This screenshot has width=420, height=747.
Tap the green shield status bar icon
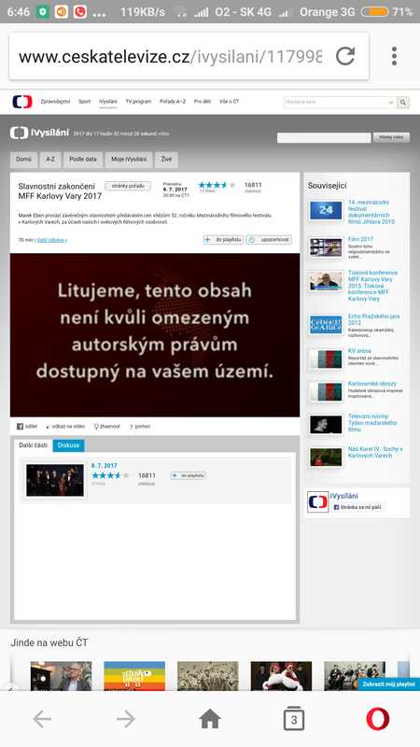tap(43, 12)
